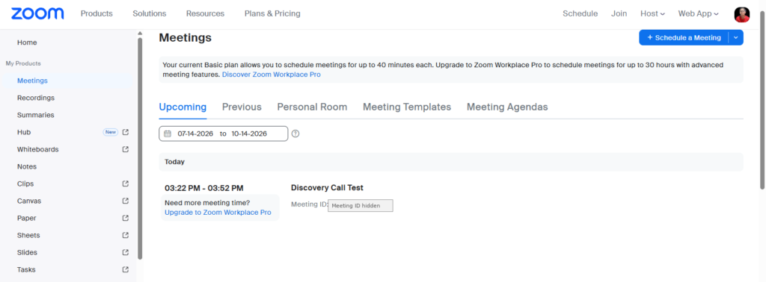This screenshot has height=282, width=766.
Task: Open Summaries in the sidebar
Action: [36, 115]
